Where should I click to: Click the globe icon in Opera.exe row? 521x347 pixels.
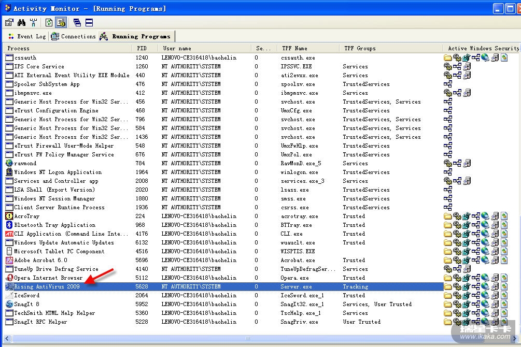tap(485, 278)
